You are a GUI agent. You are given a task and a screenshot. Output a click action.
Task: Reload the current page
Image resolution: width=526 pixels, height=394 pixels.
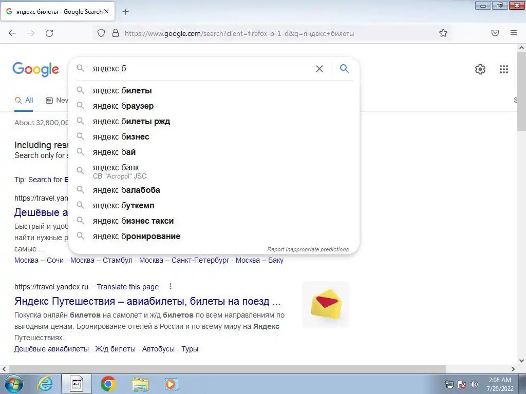[x=49, y=33]
